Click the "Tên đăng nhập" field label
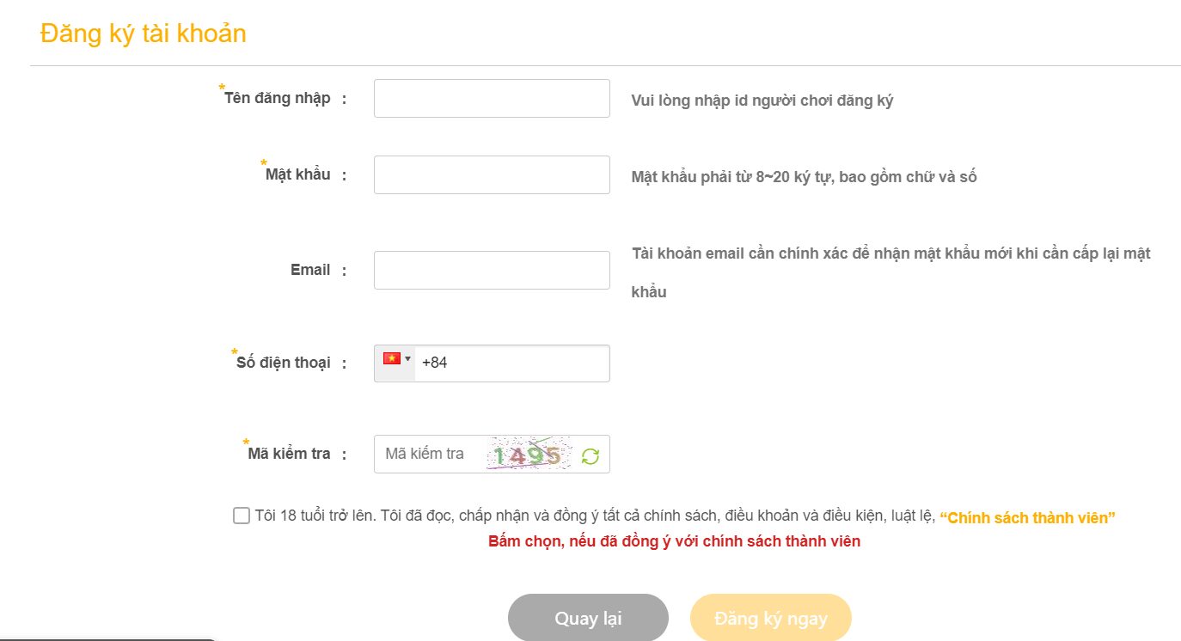This screenshot has width=1181, height=641. [x=277, y=98]
